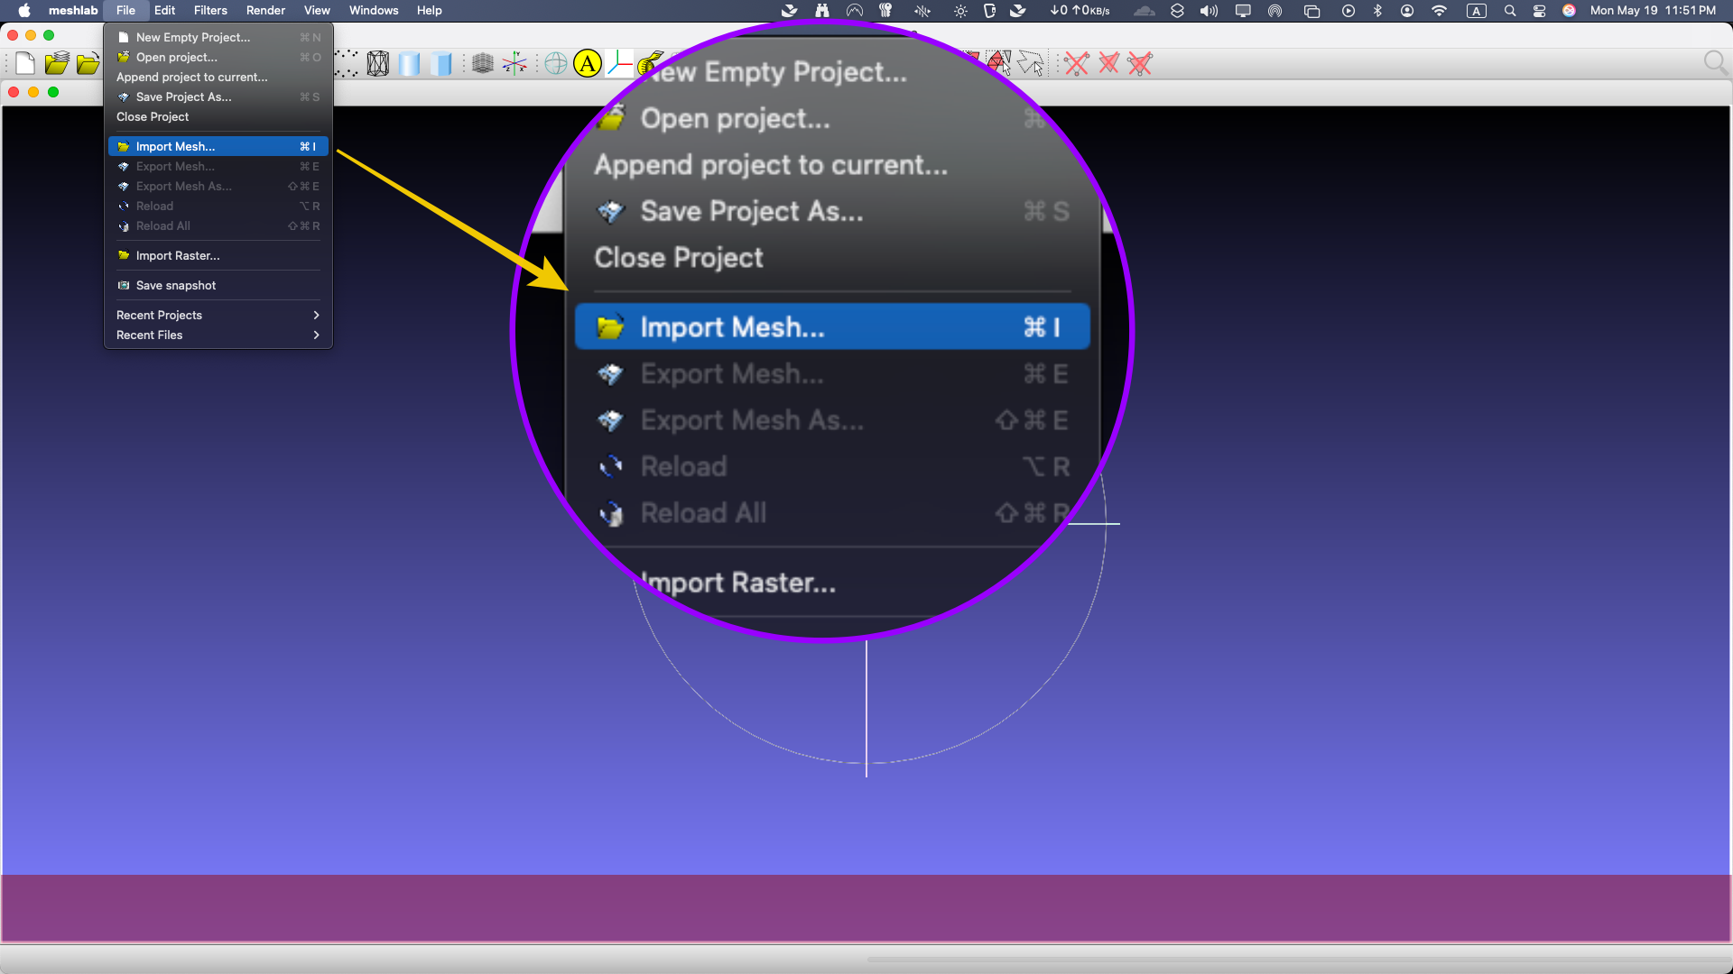Viewport: 1733px width, 974px height.
Task: Select Import Raster menu entry
Action: click(218, 255)
